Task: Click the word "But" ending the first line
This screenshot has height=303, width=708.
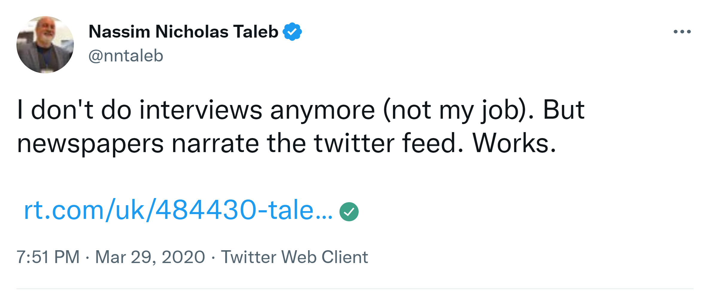Action: 564,110
